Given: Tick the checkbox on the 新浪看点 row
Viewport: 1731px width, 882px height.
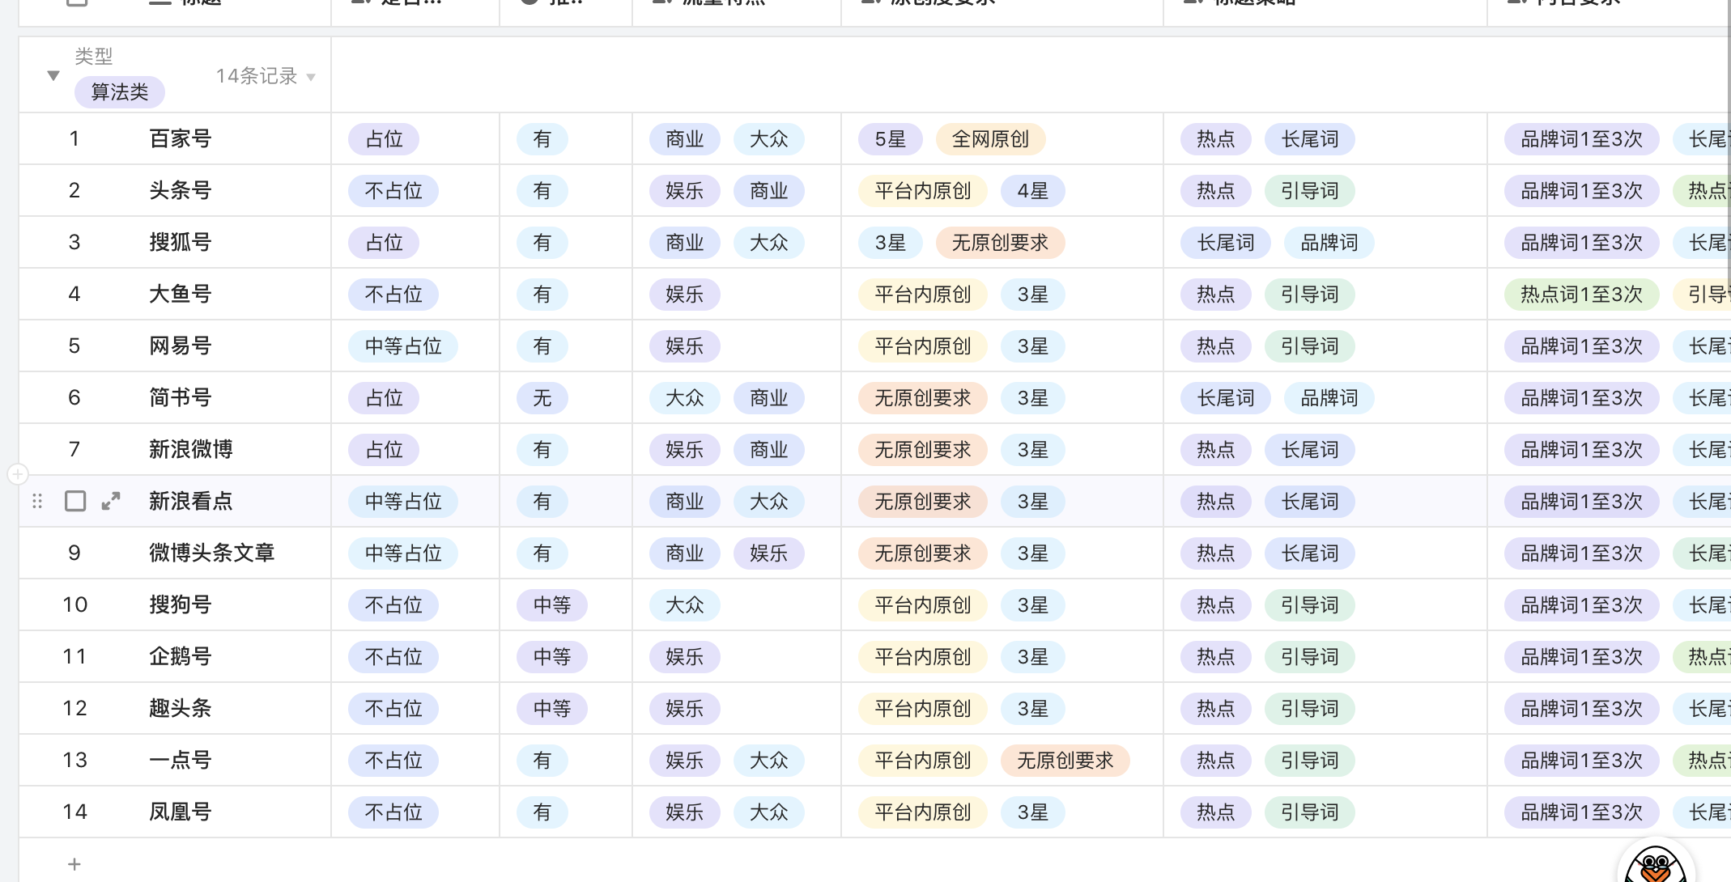Looking at the screenshot, I should (x=75, y=502).
